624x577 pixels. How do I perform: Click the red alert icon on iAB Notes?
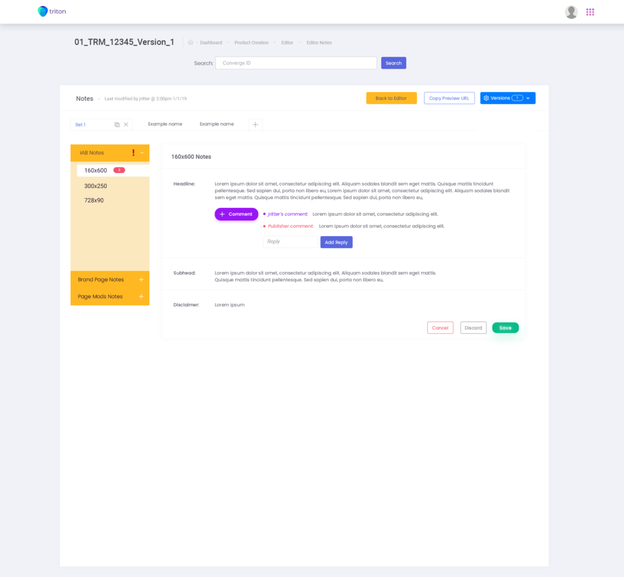(133, 152)
